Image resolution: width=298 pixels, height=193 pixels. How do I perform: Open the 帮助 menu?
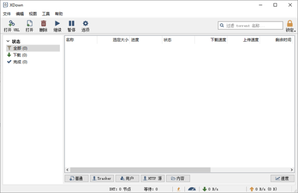[x=59, y=14]
